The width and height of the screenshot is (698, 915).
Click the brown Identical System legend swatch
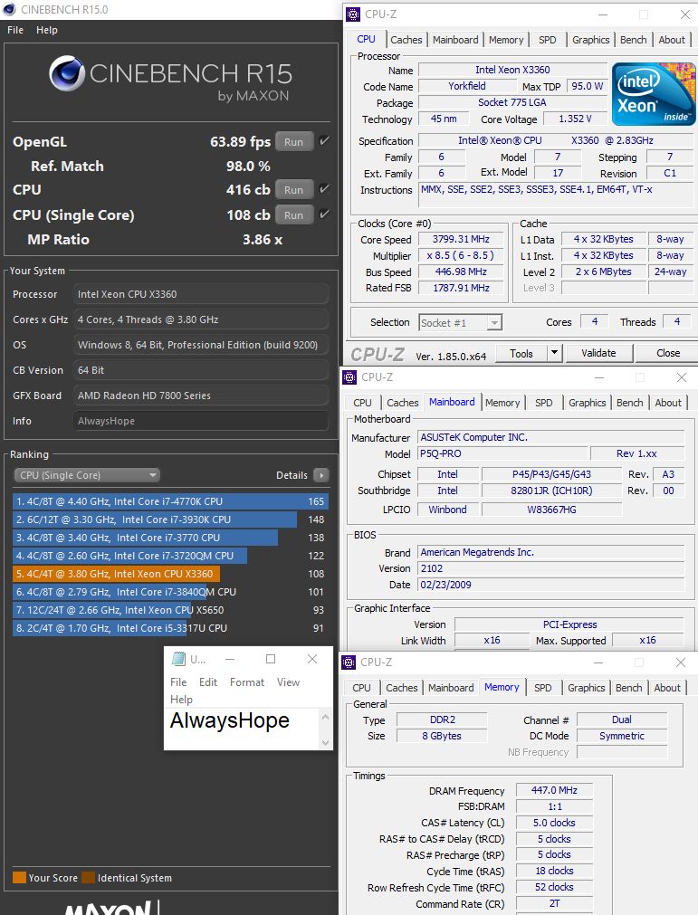click(x=88, y=878)
